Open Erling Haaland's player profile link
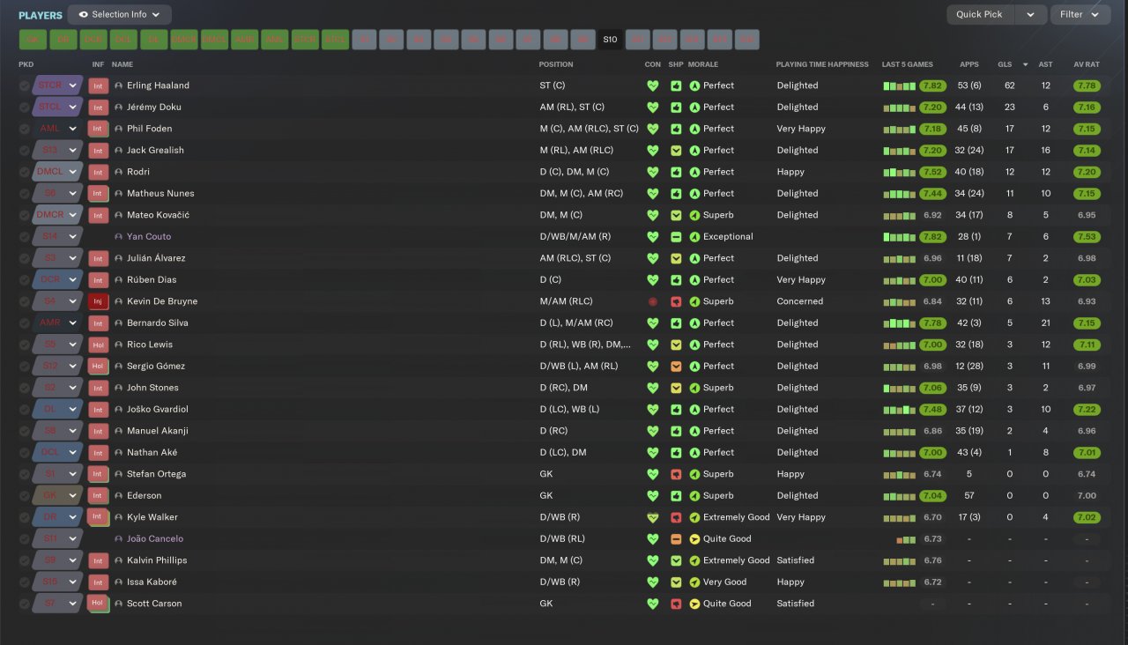Viewport: 1128px width, 645px height. point(158,85)
